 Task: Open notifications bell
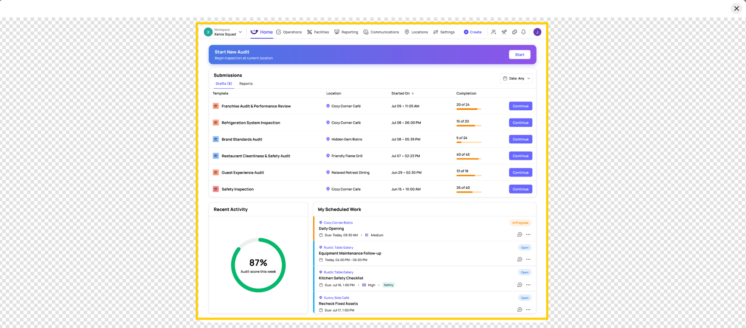coord(523,32)
